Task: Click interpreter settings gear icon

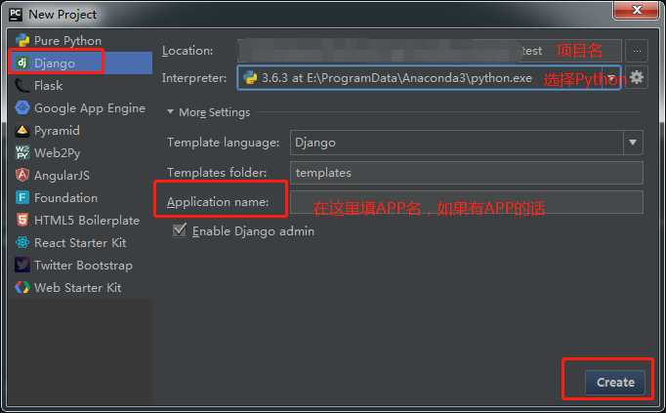Action: coord(637,78)
